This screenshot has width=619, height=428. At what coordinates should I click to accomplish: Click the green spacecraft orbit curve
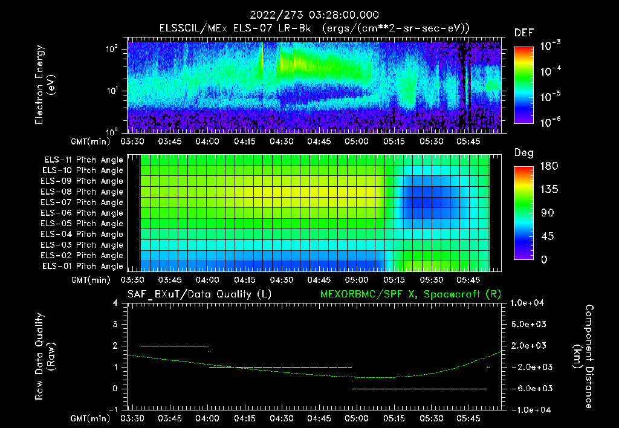click(314, 374)
